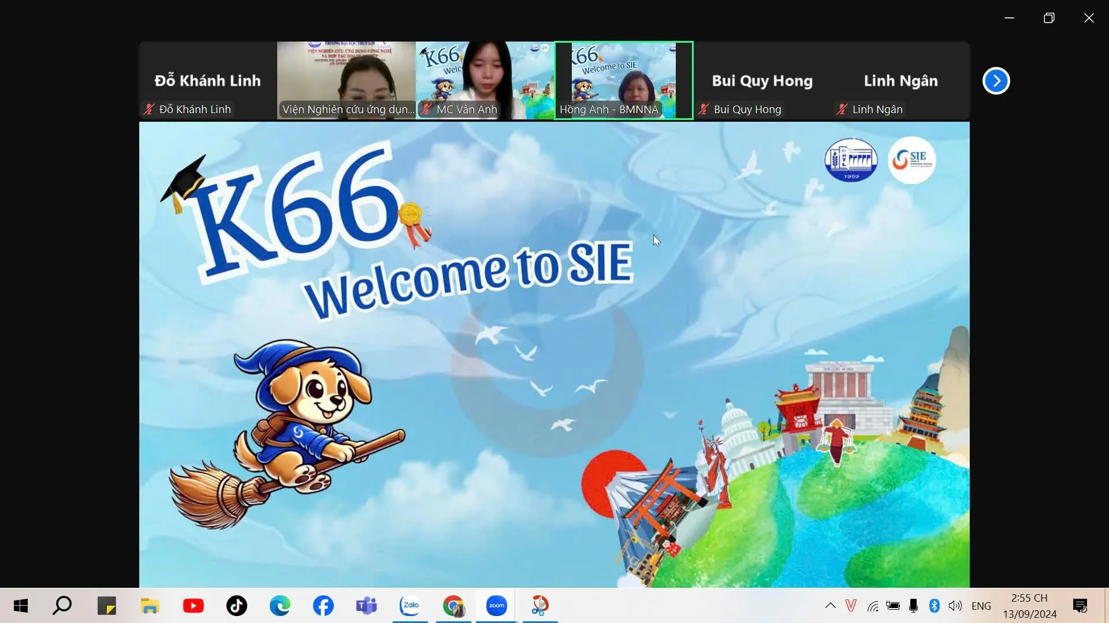This screenshot has height=623, width=1109.
Task: Launch TikTok from the taskbar
Action: (236, 605)
